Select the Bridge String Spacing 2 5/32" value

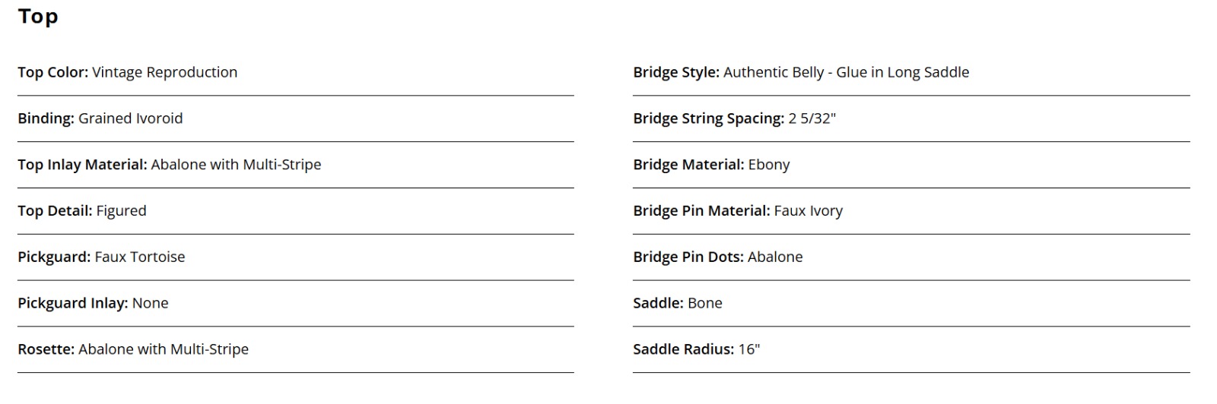(x=812, y=118)
